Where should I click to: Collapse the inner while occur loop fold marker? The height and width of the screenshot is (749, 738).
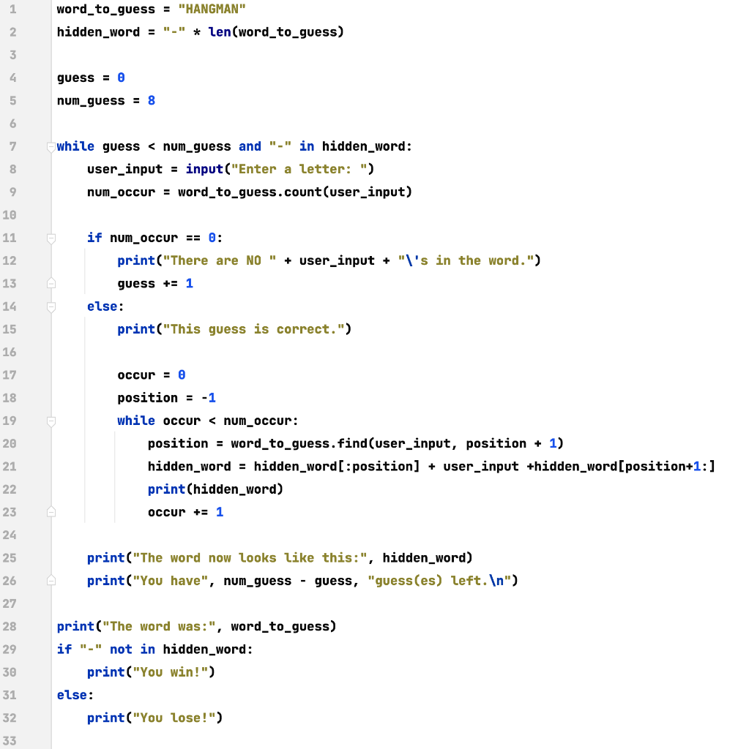point(51,421)
